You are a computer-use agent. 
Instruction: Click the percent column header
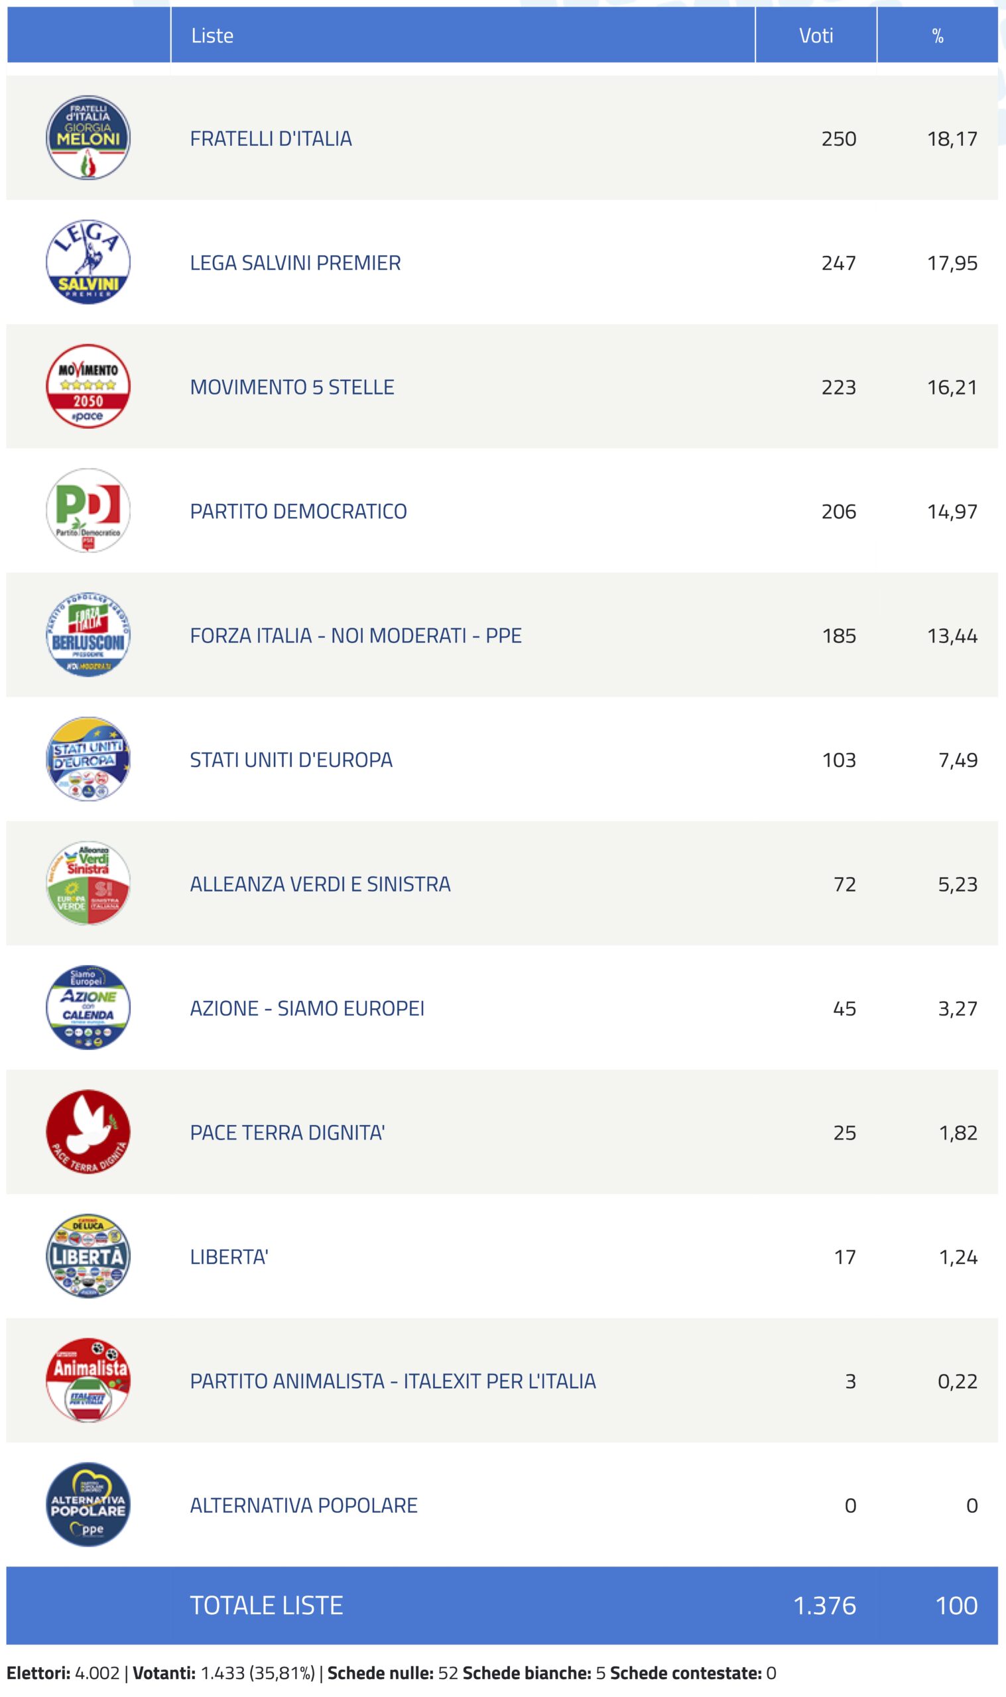(x=938, y=35)
